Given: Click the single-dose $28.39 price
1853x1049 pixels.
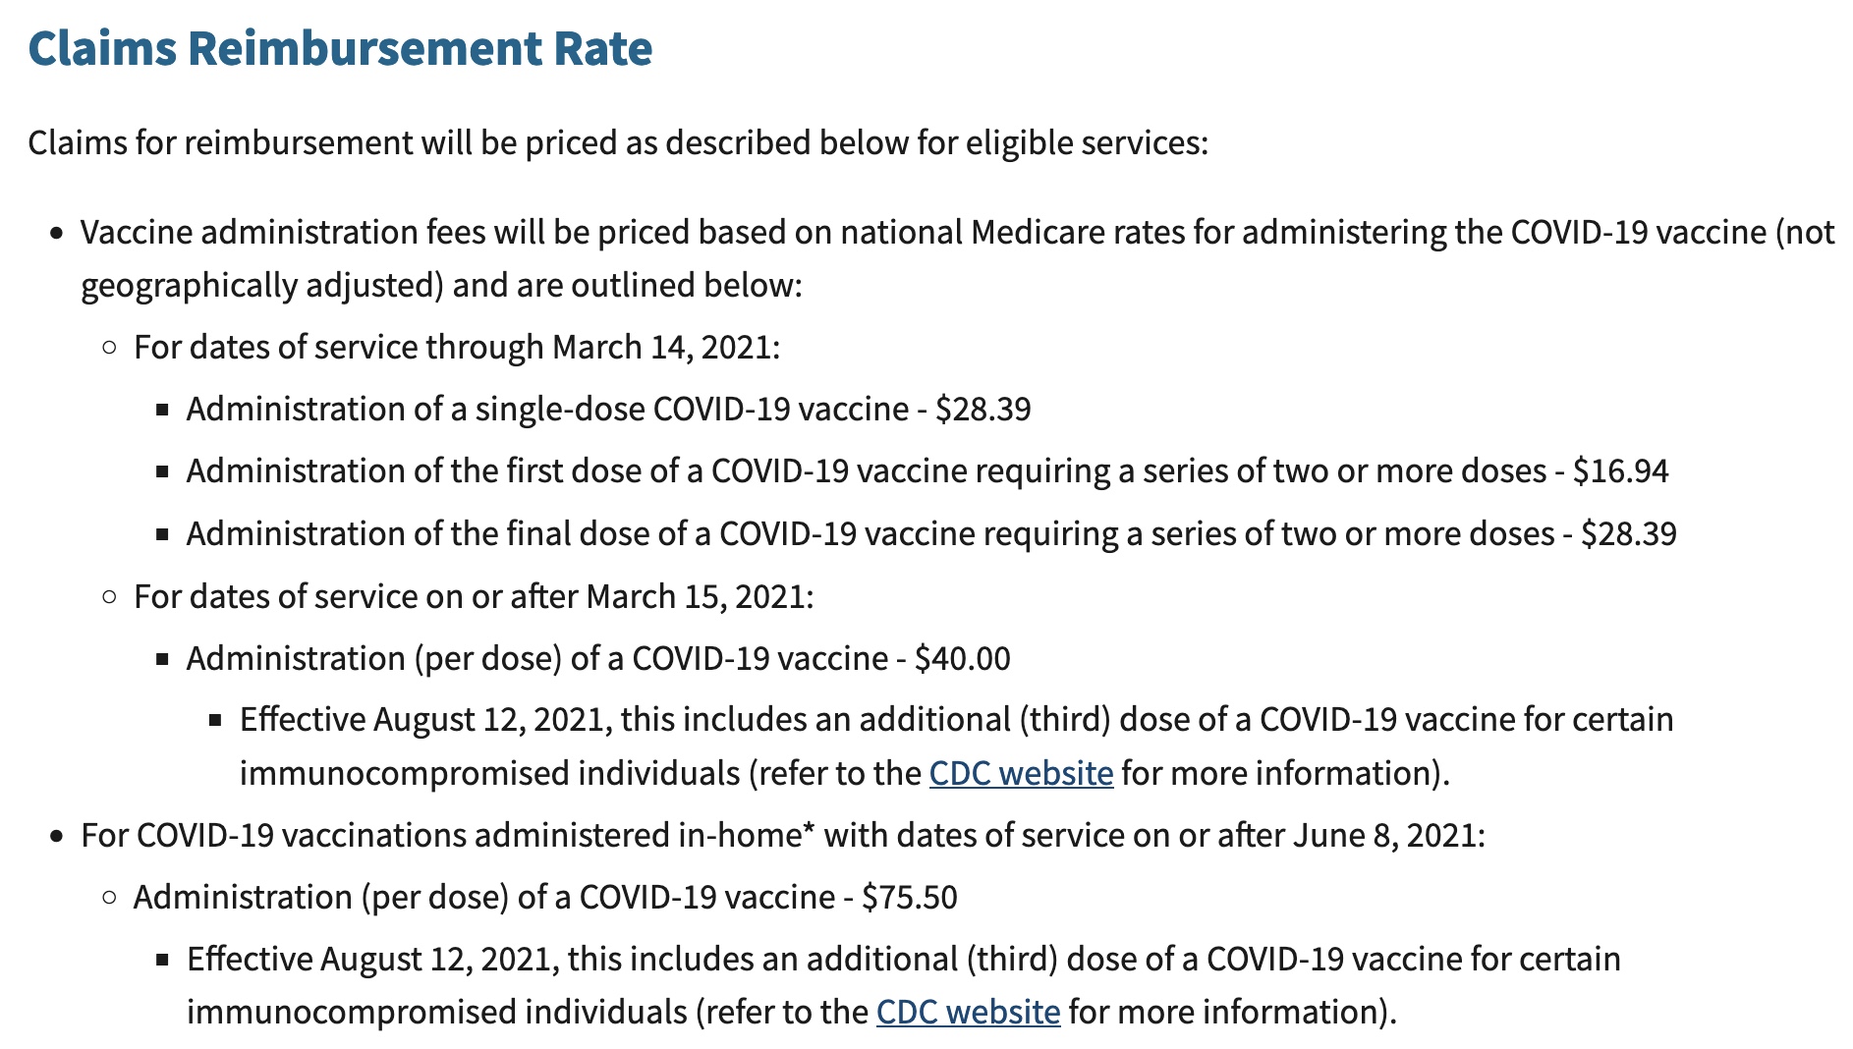Looking at the screenshot, I should pyautogui.click(x=983, y=409).
